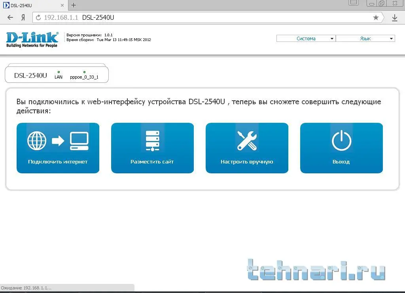Open the Язык language dropdown
This screenshot has width=405, height=293.
click(365, 38)
